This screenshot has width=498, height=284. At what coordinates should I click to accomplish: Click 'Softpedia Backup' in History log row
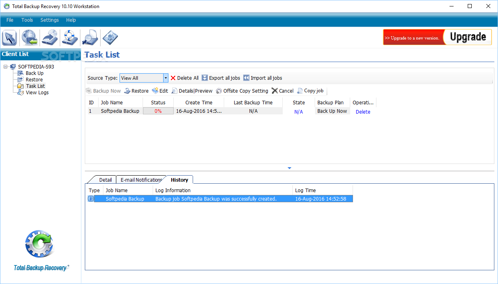125,199
